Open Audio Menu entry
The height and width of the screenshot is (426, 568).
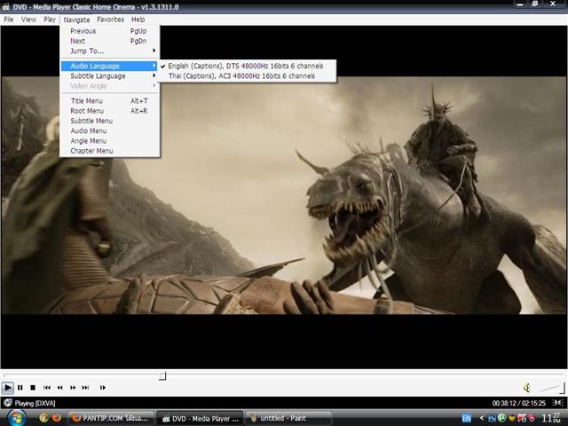(x=110, y=130)
